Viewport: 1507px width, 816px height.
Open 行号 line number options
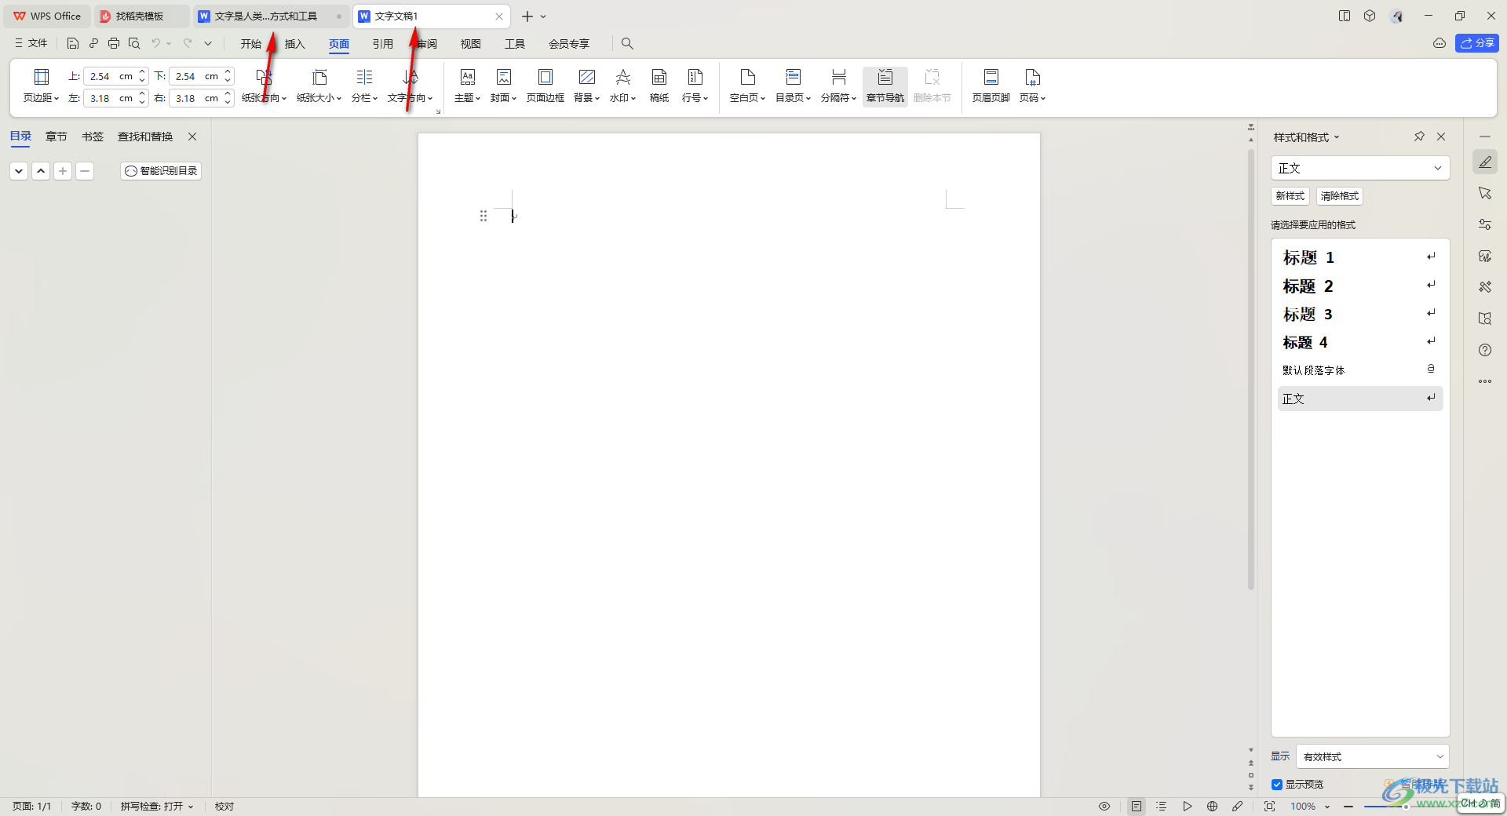[695, 86]
